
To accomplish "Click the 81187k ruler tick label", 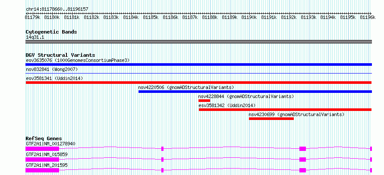I will (x=190, y=17).
